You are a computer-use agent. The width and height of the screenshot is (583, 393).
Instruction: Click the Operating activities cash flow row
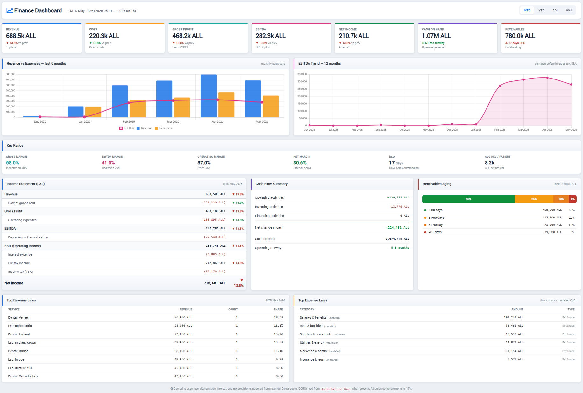pos(332,197)
